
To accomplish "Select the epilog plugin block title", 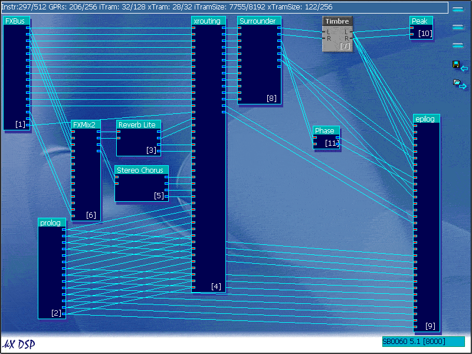I will coord(427,119).
